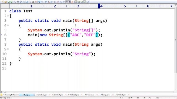This screenshot has width=177, height=99.
Task: Click the highlighted closing brace on line 6
Action: pyautogui.click(x=97, y=35)
